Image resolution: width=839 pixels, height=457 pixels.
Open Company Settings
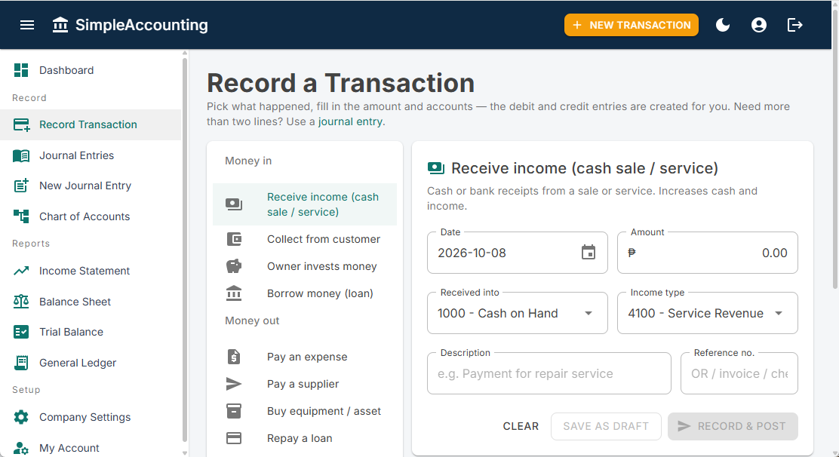(91, 417)
